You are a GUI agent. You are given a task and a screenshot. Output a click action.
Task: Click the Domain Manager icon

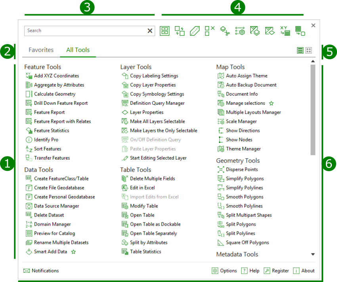pyautogui.click(x=29, y=224)
